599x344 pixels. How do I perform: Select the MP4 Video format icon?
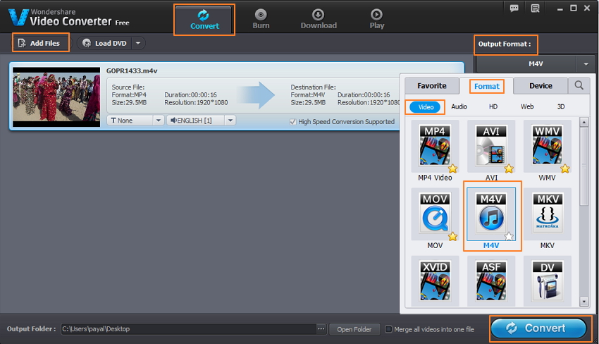[x=435, y=147]
